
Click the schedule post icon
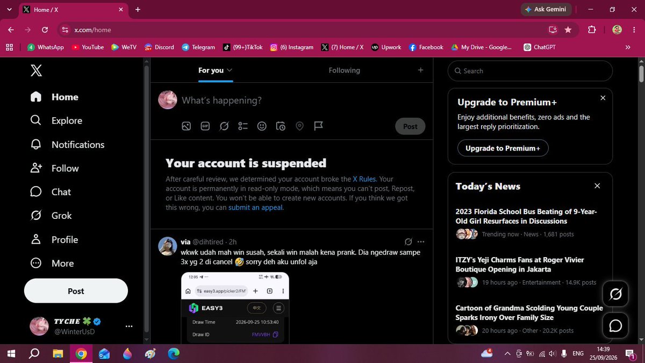(x=281, y=126)
